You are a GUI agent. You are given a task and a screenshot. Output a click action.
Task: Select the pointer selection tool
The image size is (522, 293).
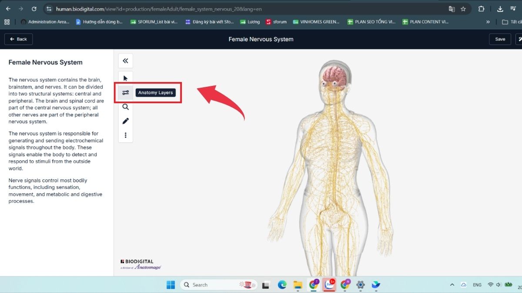125,79
